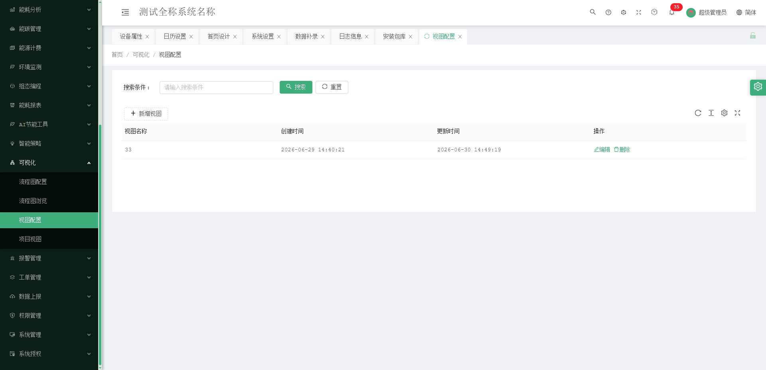Expand the table to fullscreen
766x370 pixels.
pos(737,113)
